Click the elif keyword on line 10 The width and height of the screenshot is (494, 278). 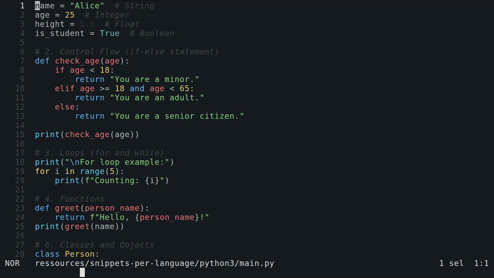[64, 88]
